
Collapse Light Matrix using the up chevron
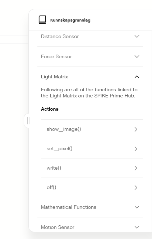(137, 77)
